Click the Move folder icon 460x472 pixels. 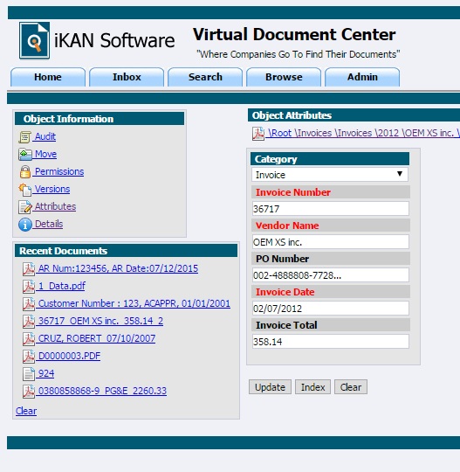25,155
